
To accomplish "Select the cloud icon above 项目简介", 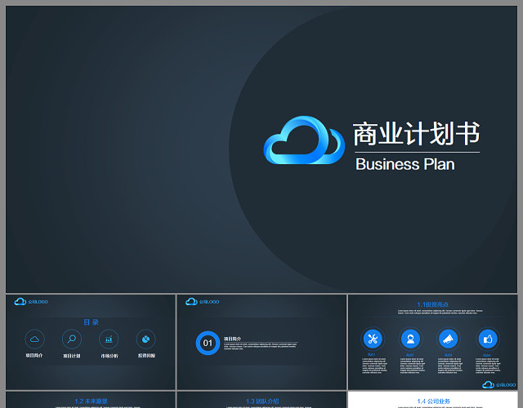I will click(x=34, y=339).
